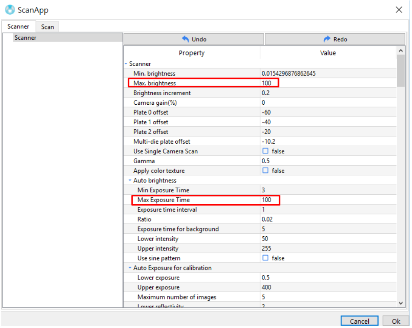Select the Scanner tab
Viewport: 412px width, 328px height.
click(18, 27)
